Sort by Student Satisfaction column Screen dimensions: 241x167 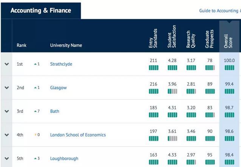tap(172, 37)
